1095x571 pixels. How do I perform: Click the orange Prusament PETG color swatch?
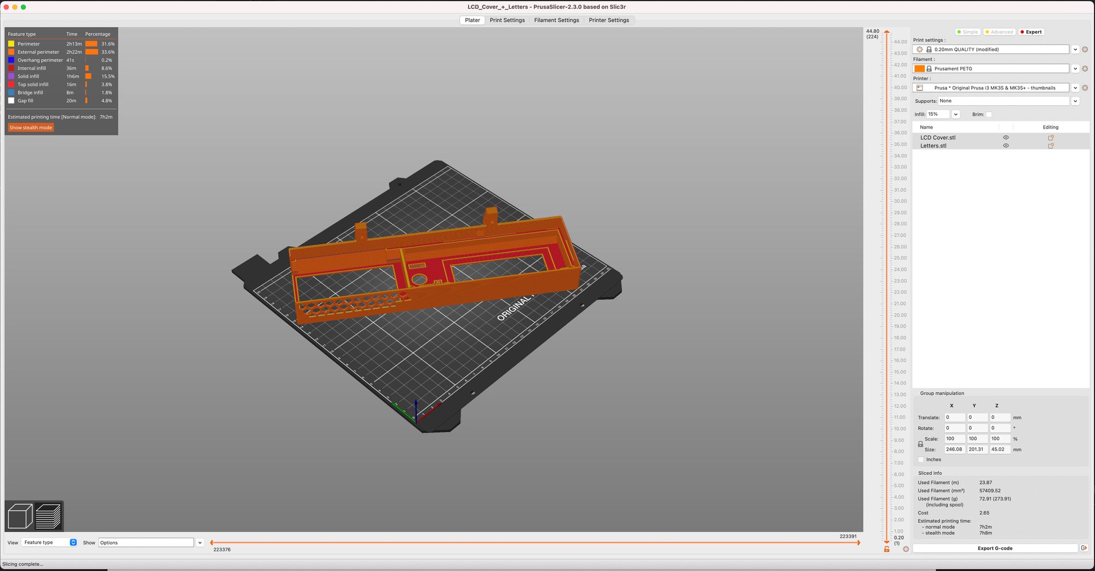pyautogui.click(x=919, y=69)
